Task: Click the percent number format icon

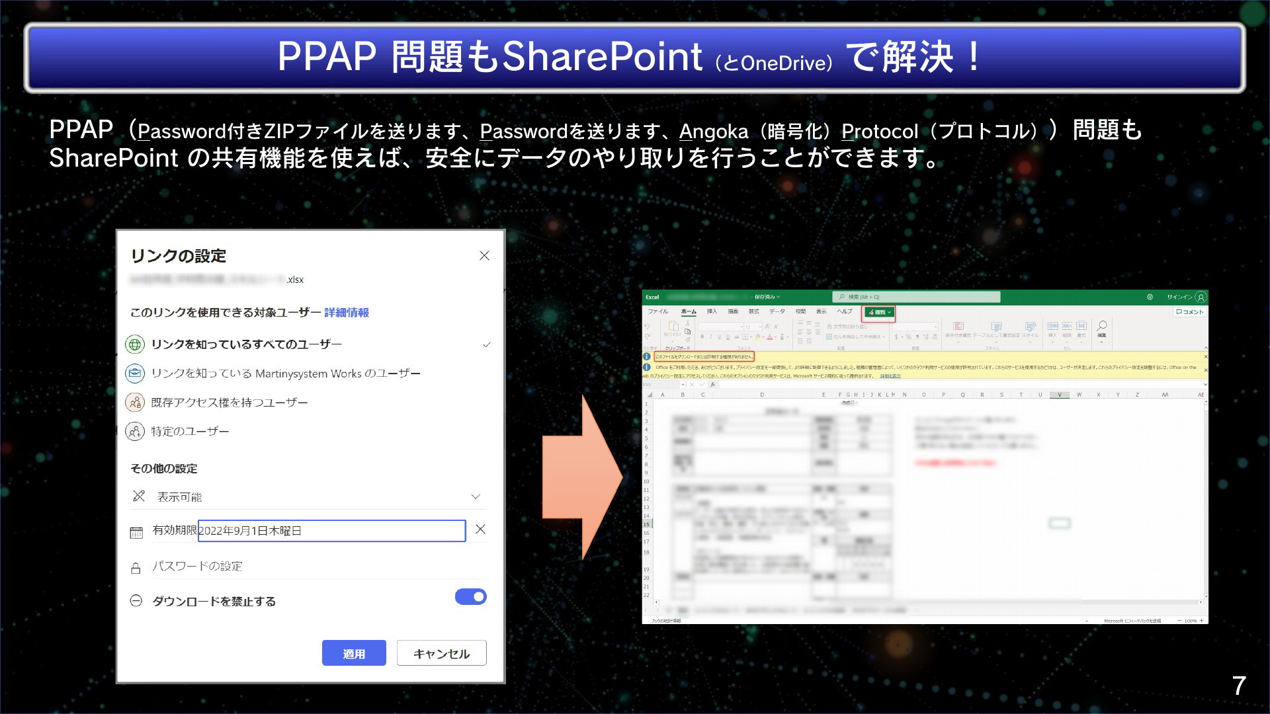Action: tap(909, 337)
